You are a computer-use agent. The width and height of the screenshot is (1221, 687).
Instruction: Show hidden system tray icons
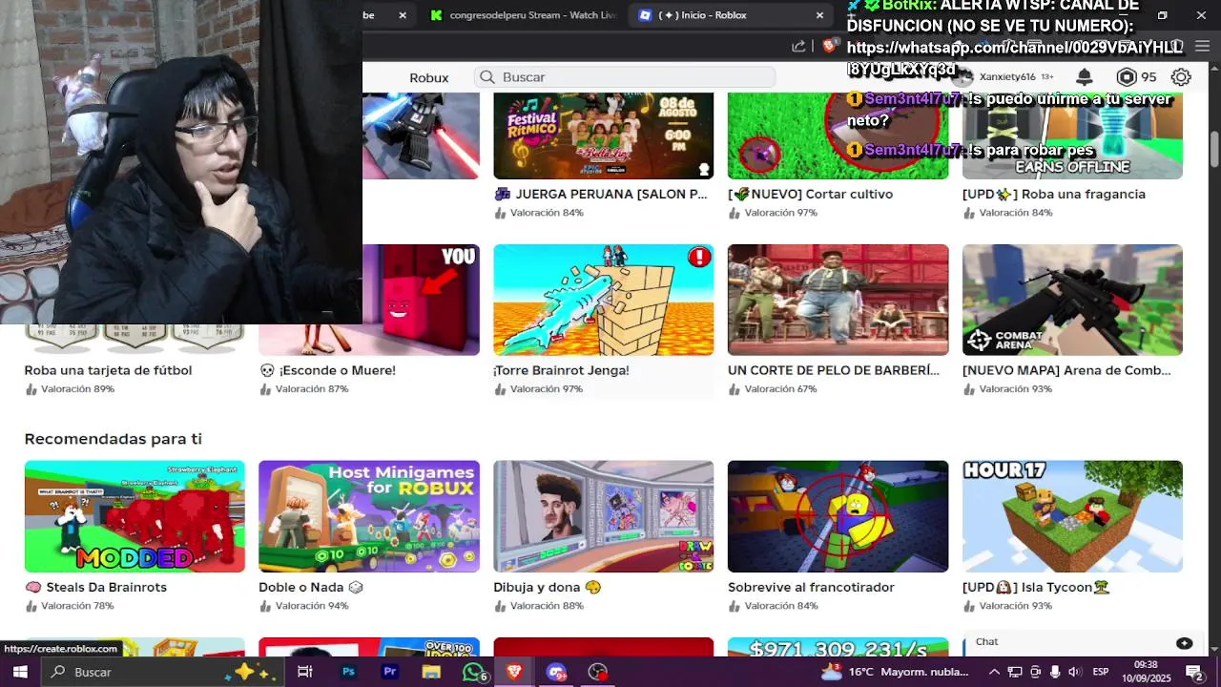coord(994,672)
